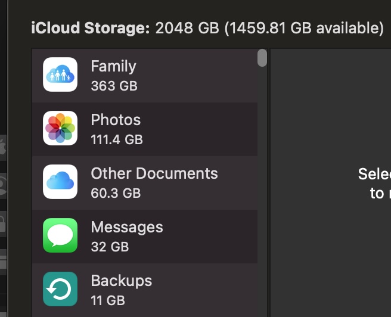Click the green Messages bubble icon
Viewport: 391px width, 317px height.
(x=60, y=235)
